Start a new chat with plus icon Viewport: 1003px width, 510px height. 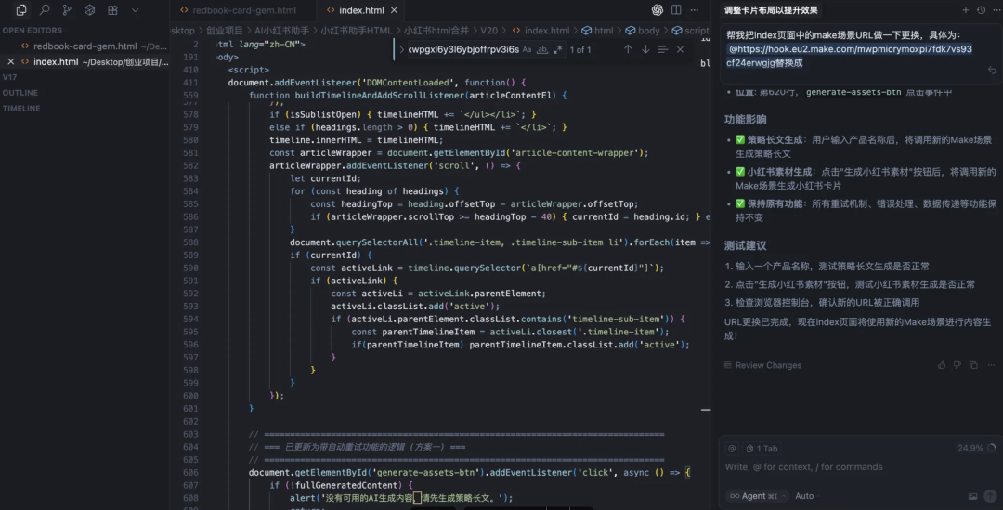pyautogui.click(x=966, y=10)
